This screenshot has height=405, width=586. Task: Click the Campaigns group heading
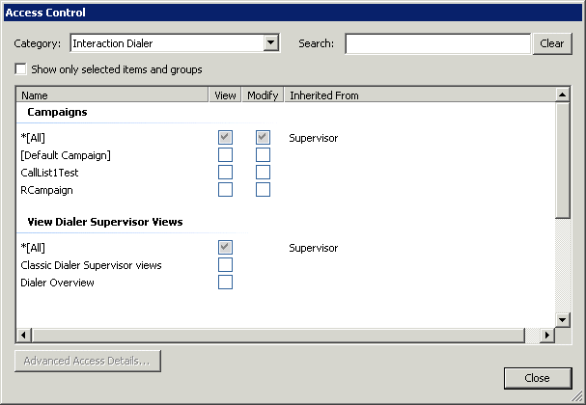coord(57,112)
